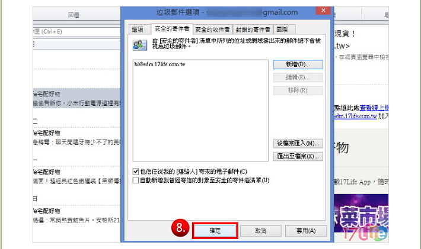Enable auto-add recipients to safe senders checkbox
Screen dimensions: 421x249
click(136, 180)
